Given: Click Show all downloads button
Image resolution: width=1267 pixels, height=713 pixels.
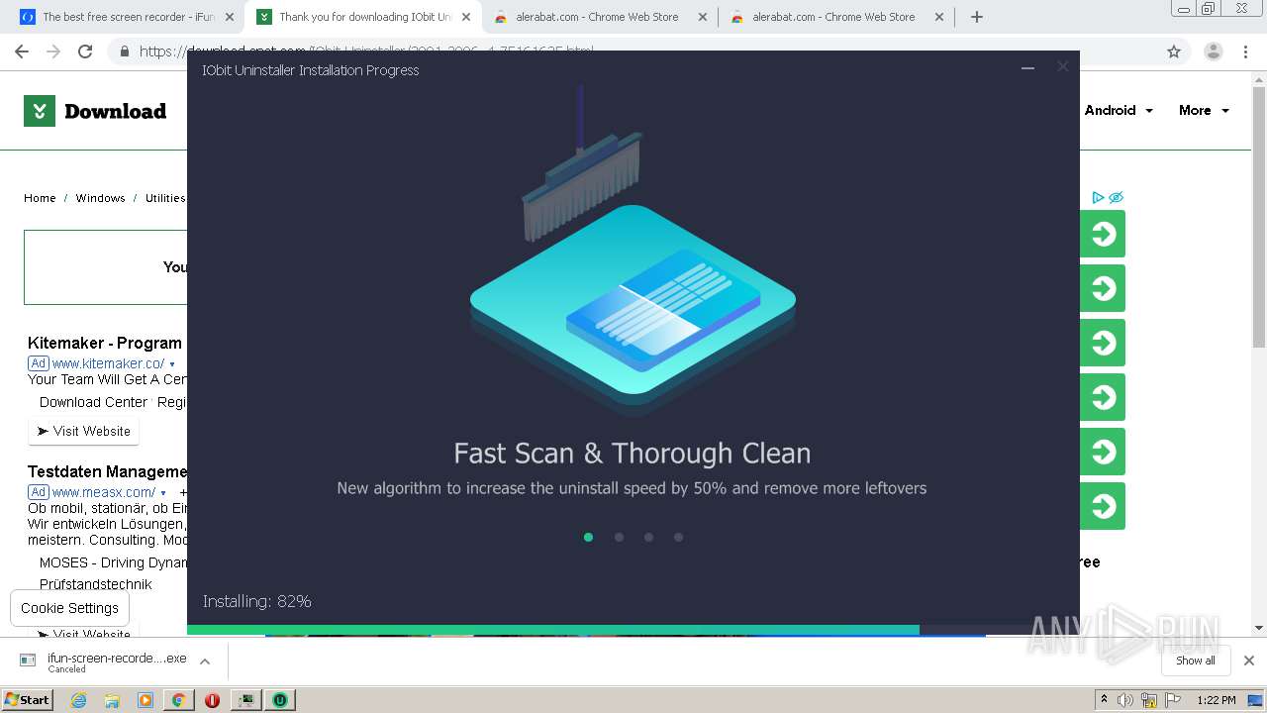Looking at the screenshot, I should pyautogui.click(x=1195, y=661).
